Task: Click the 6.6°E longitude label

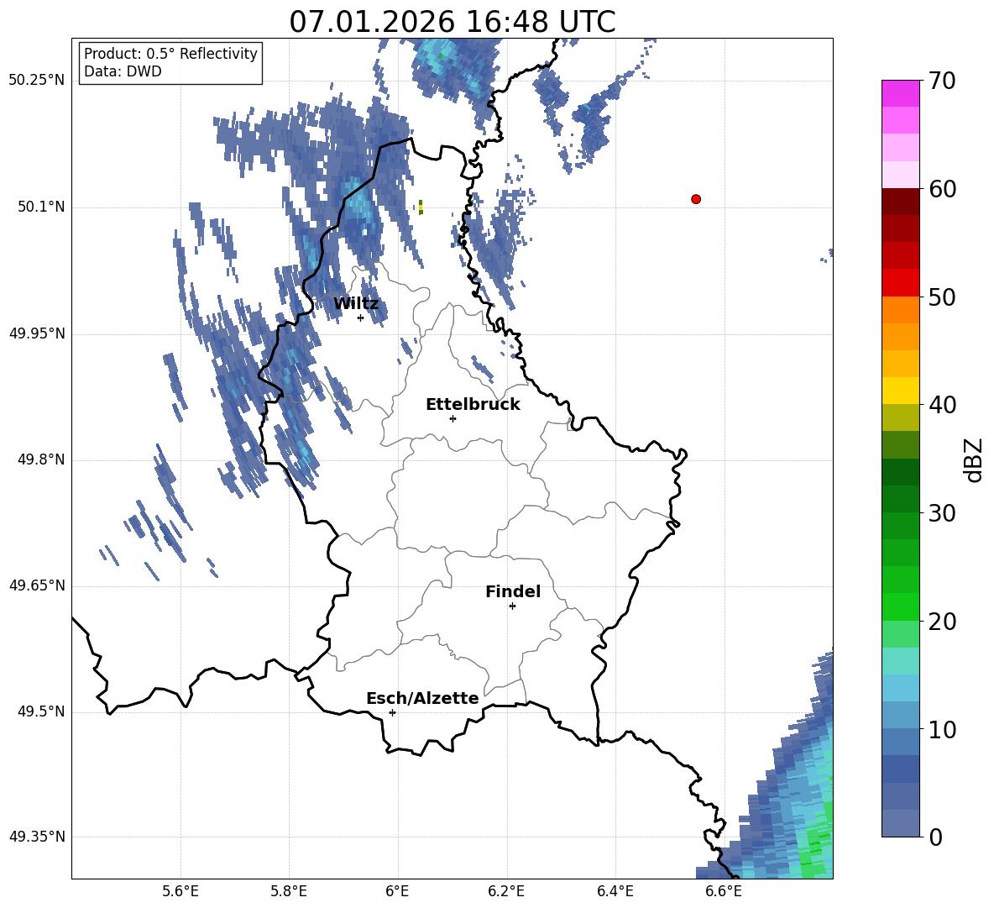Action: (724, 891)
